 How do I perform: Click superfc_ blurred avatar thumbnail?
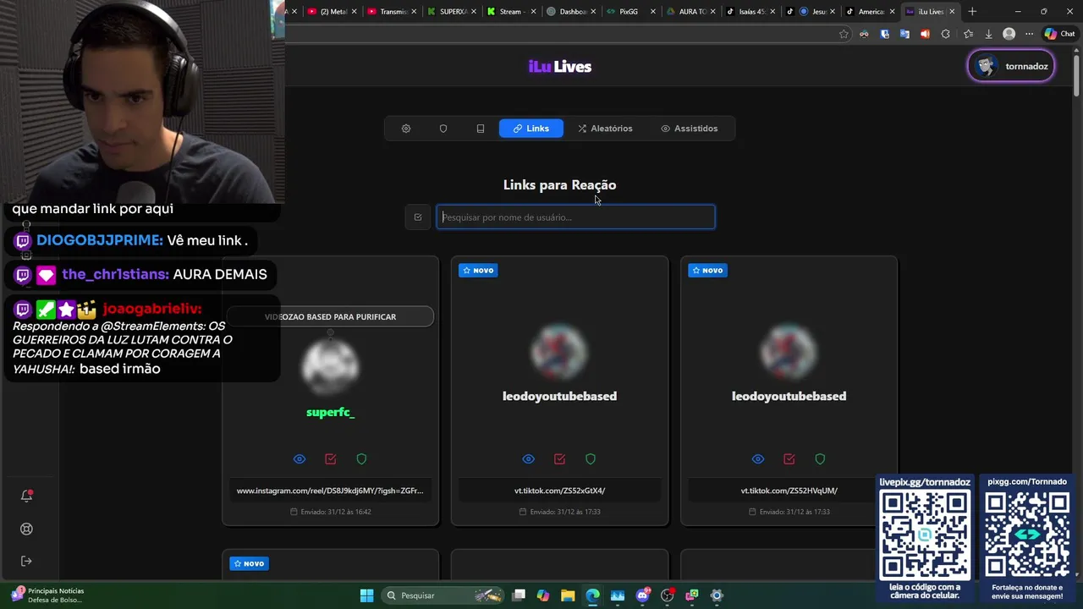330,365
